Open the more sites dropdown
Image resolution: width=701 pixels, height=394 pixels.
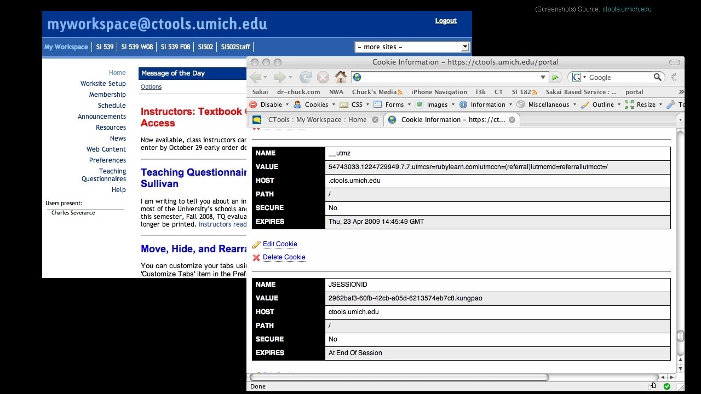tap(412, 47)
